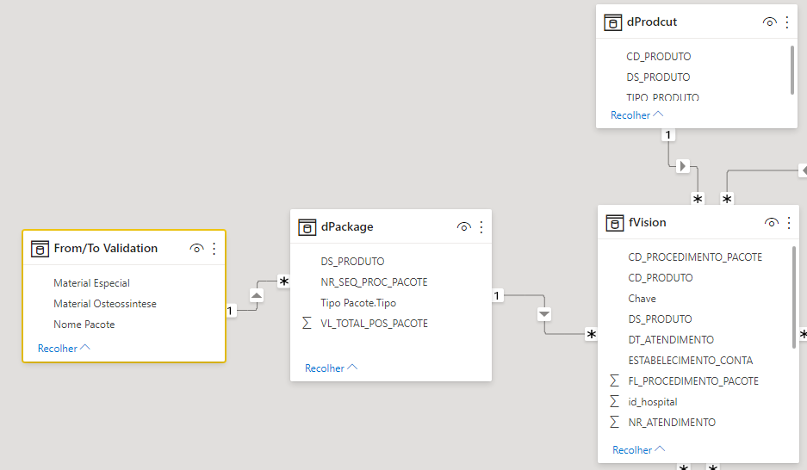Select VL_TOTAL_POS_PACOTE field
Viewport: 807px width, 470px height.
pos(374,323)
